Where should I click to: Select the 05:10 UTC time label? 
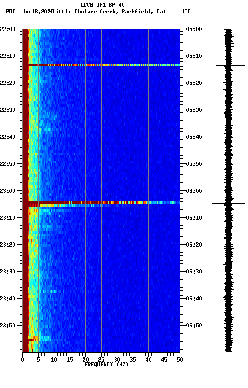(x=194, y=56)
